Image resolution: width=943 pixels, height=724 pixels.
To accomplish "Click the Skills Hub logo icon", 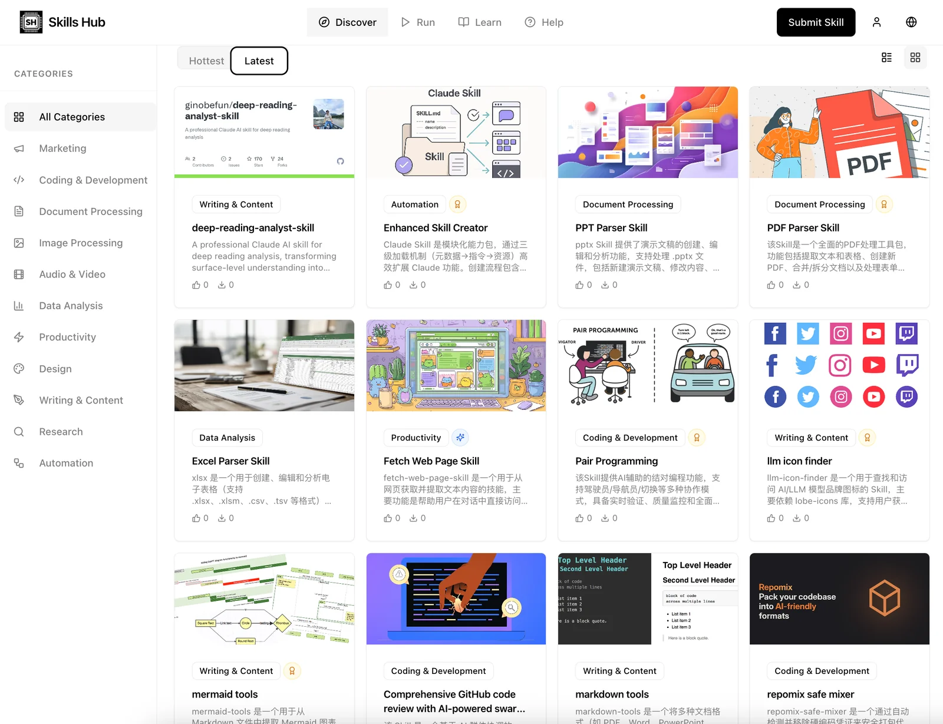I will (31, 22).
